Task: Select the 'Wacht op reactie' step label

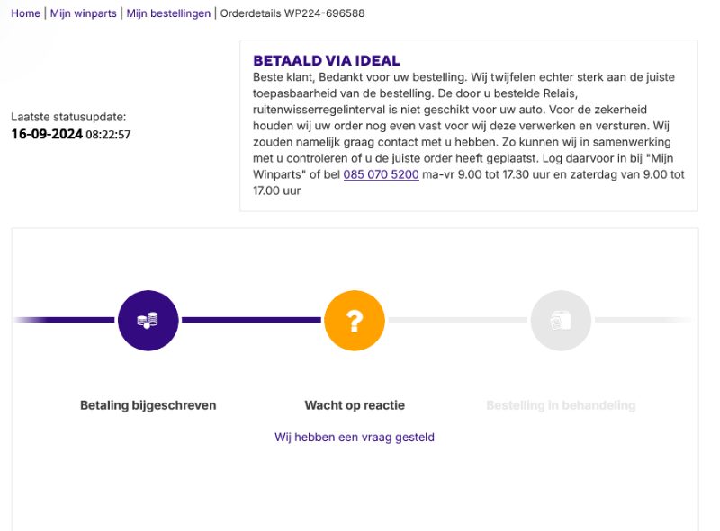Action: pos(355,405)
